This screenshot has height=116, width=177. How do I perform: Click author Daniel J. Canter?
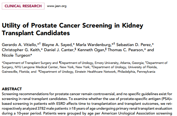(59, 50)
